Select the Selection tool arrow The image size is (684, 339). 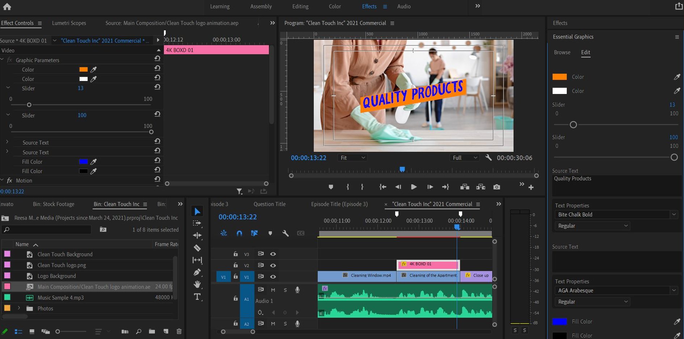[x=197, y=211]
